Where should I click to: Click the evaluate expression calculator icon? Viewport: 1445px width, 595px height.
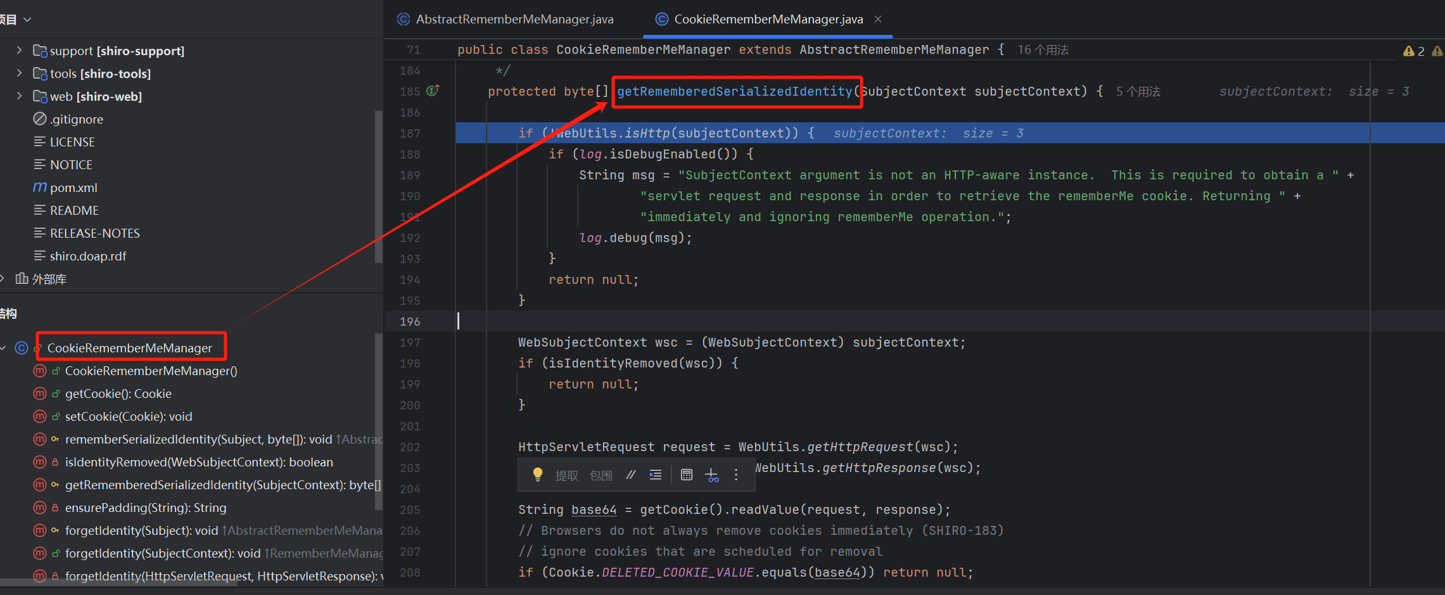(686, 475)
